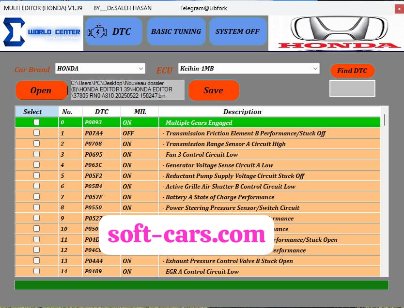The width and height of the screenshot is (404, 308).
Task: Click DTC code P057F
Action: [x=93, y=197]
